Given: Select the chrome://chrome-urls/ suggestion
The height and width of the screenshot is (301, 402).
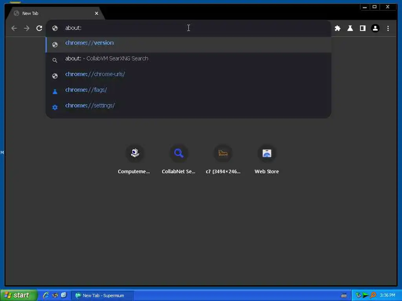Looking at the screenshot, I should pyautogui.click(x=188, y=76).
